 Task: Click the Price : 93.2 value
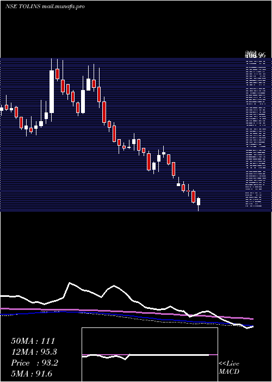(x=34, y=363)
